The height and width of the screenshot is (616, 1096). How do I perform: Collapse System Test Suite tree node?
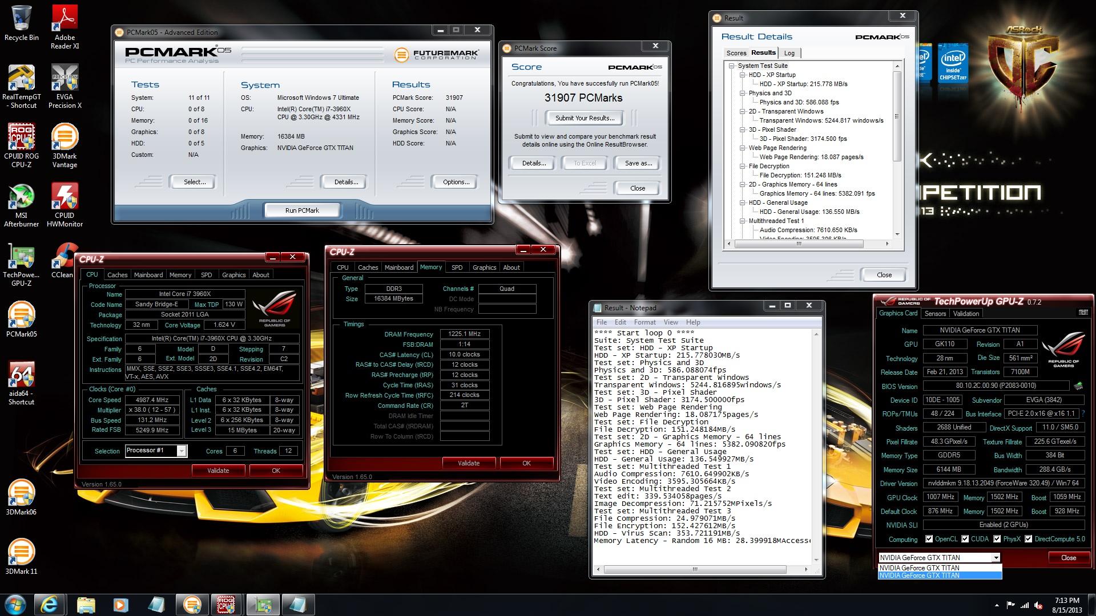732,66
